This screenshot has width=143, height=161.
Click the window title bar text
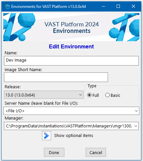tap(49, 7)
